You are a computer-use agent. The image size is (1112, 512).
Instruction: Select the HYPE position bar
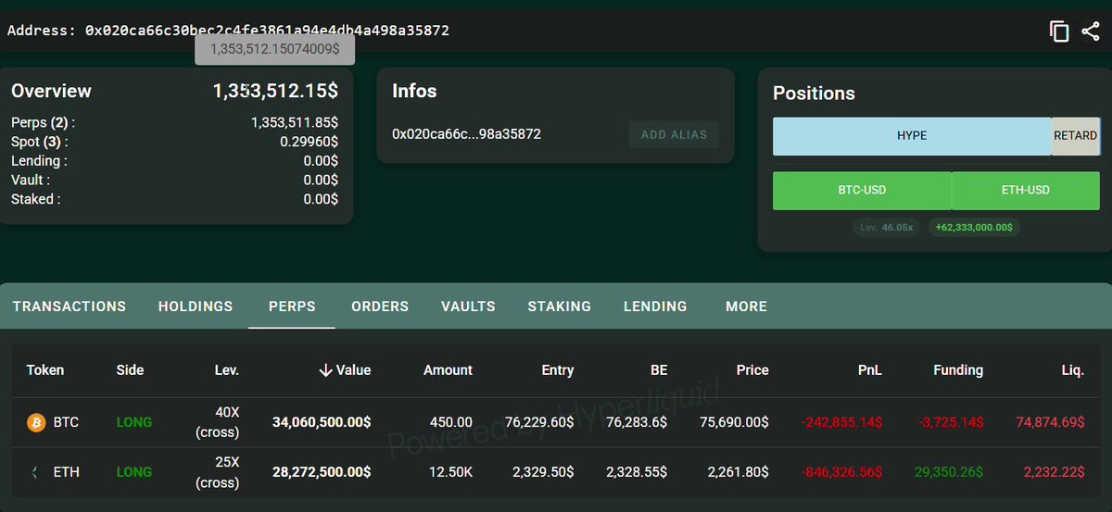click(x=912, y=136)
